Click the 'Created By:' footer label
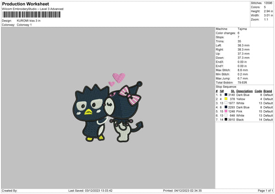Viewport: 275px width, 194px height. 10,190
